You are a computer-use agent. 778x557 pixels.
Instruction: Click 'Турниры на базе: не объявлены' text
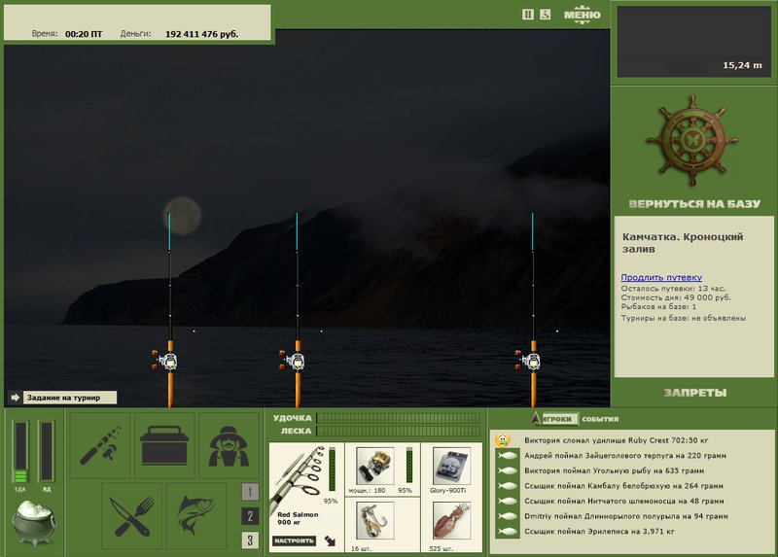click(x=684, y=318)
